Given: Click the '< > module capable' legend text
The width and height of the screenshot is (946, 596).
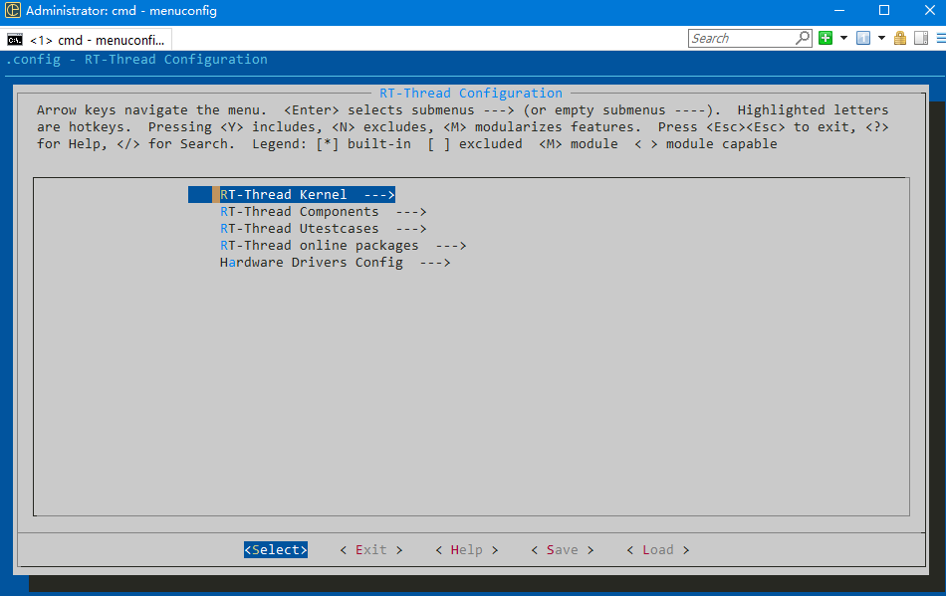Looking at the screenshot, I should click(x=705, y=143).
